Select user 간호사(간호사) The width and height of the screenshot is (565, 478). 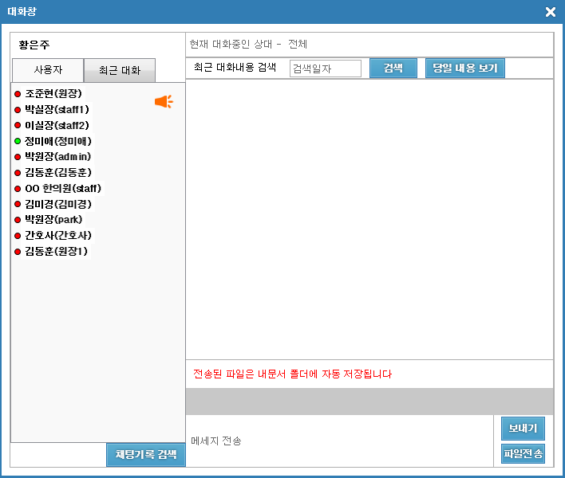pyautogui.click(x=58, y=236)
